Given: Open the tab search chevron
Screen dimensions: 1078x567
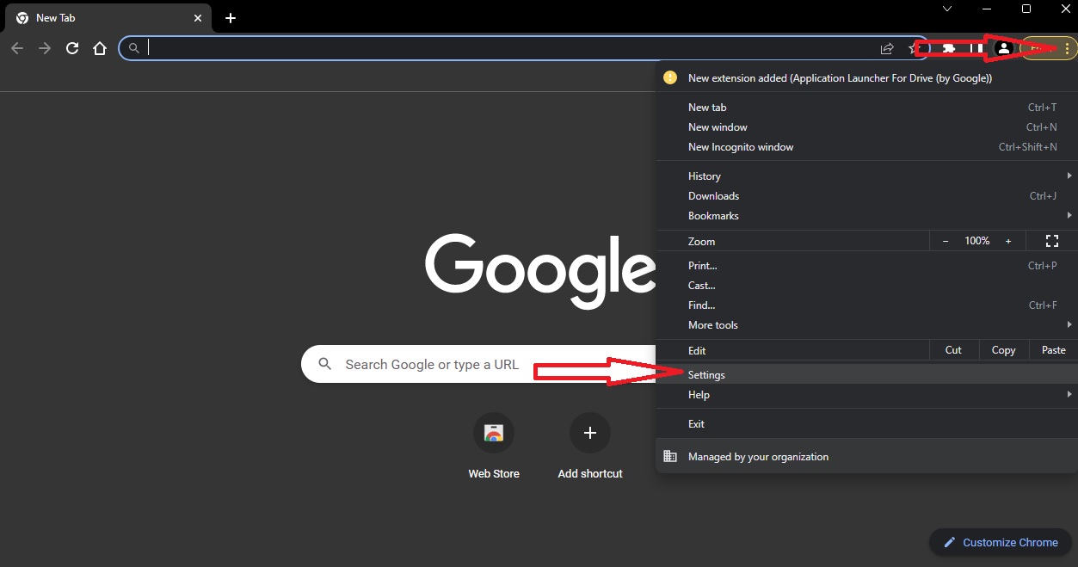Looking at the screenshot, I should 947,9.
